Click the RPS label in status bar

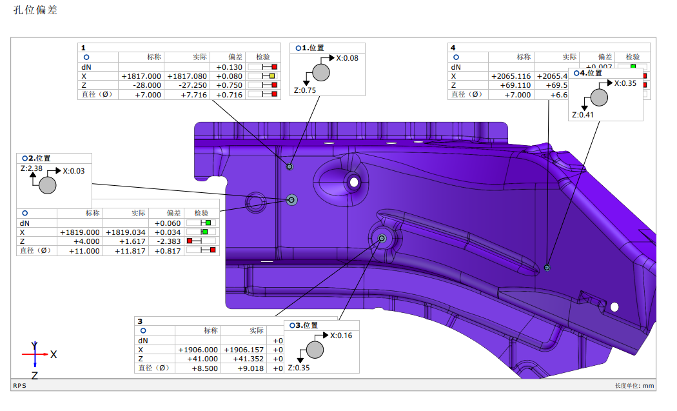20,385
